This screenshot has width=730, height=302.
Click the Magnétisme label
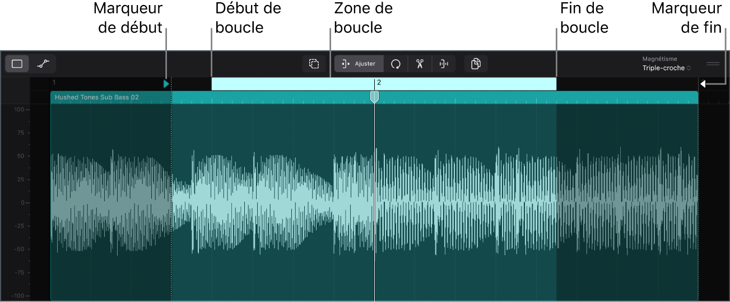pyautogui.click(x=659, y=59)
